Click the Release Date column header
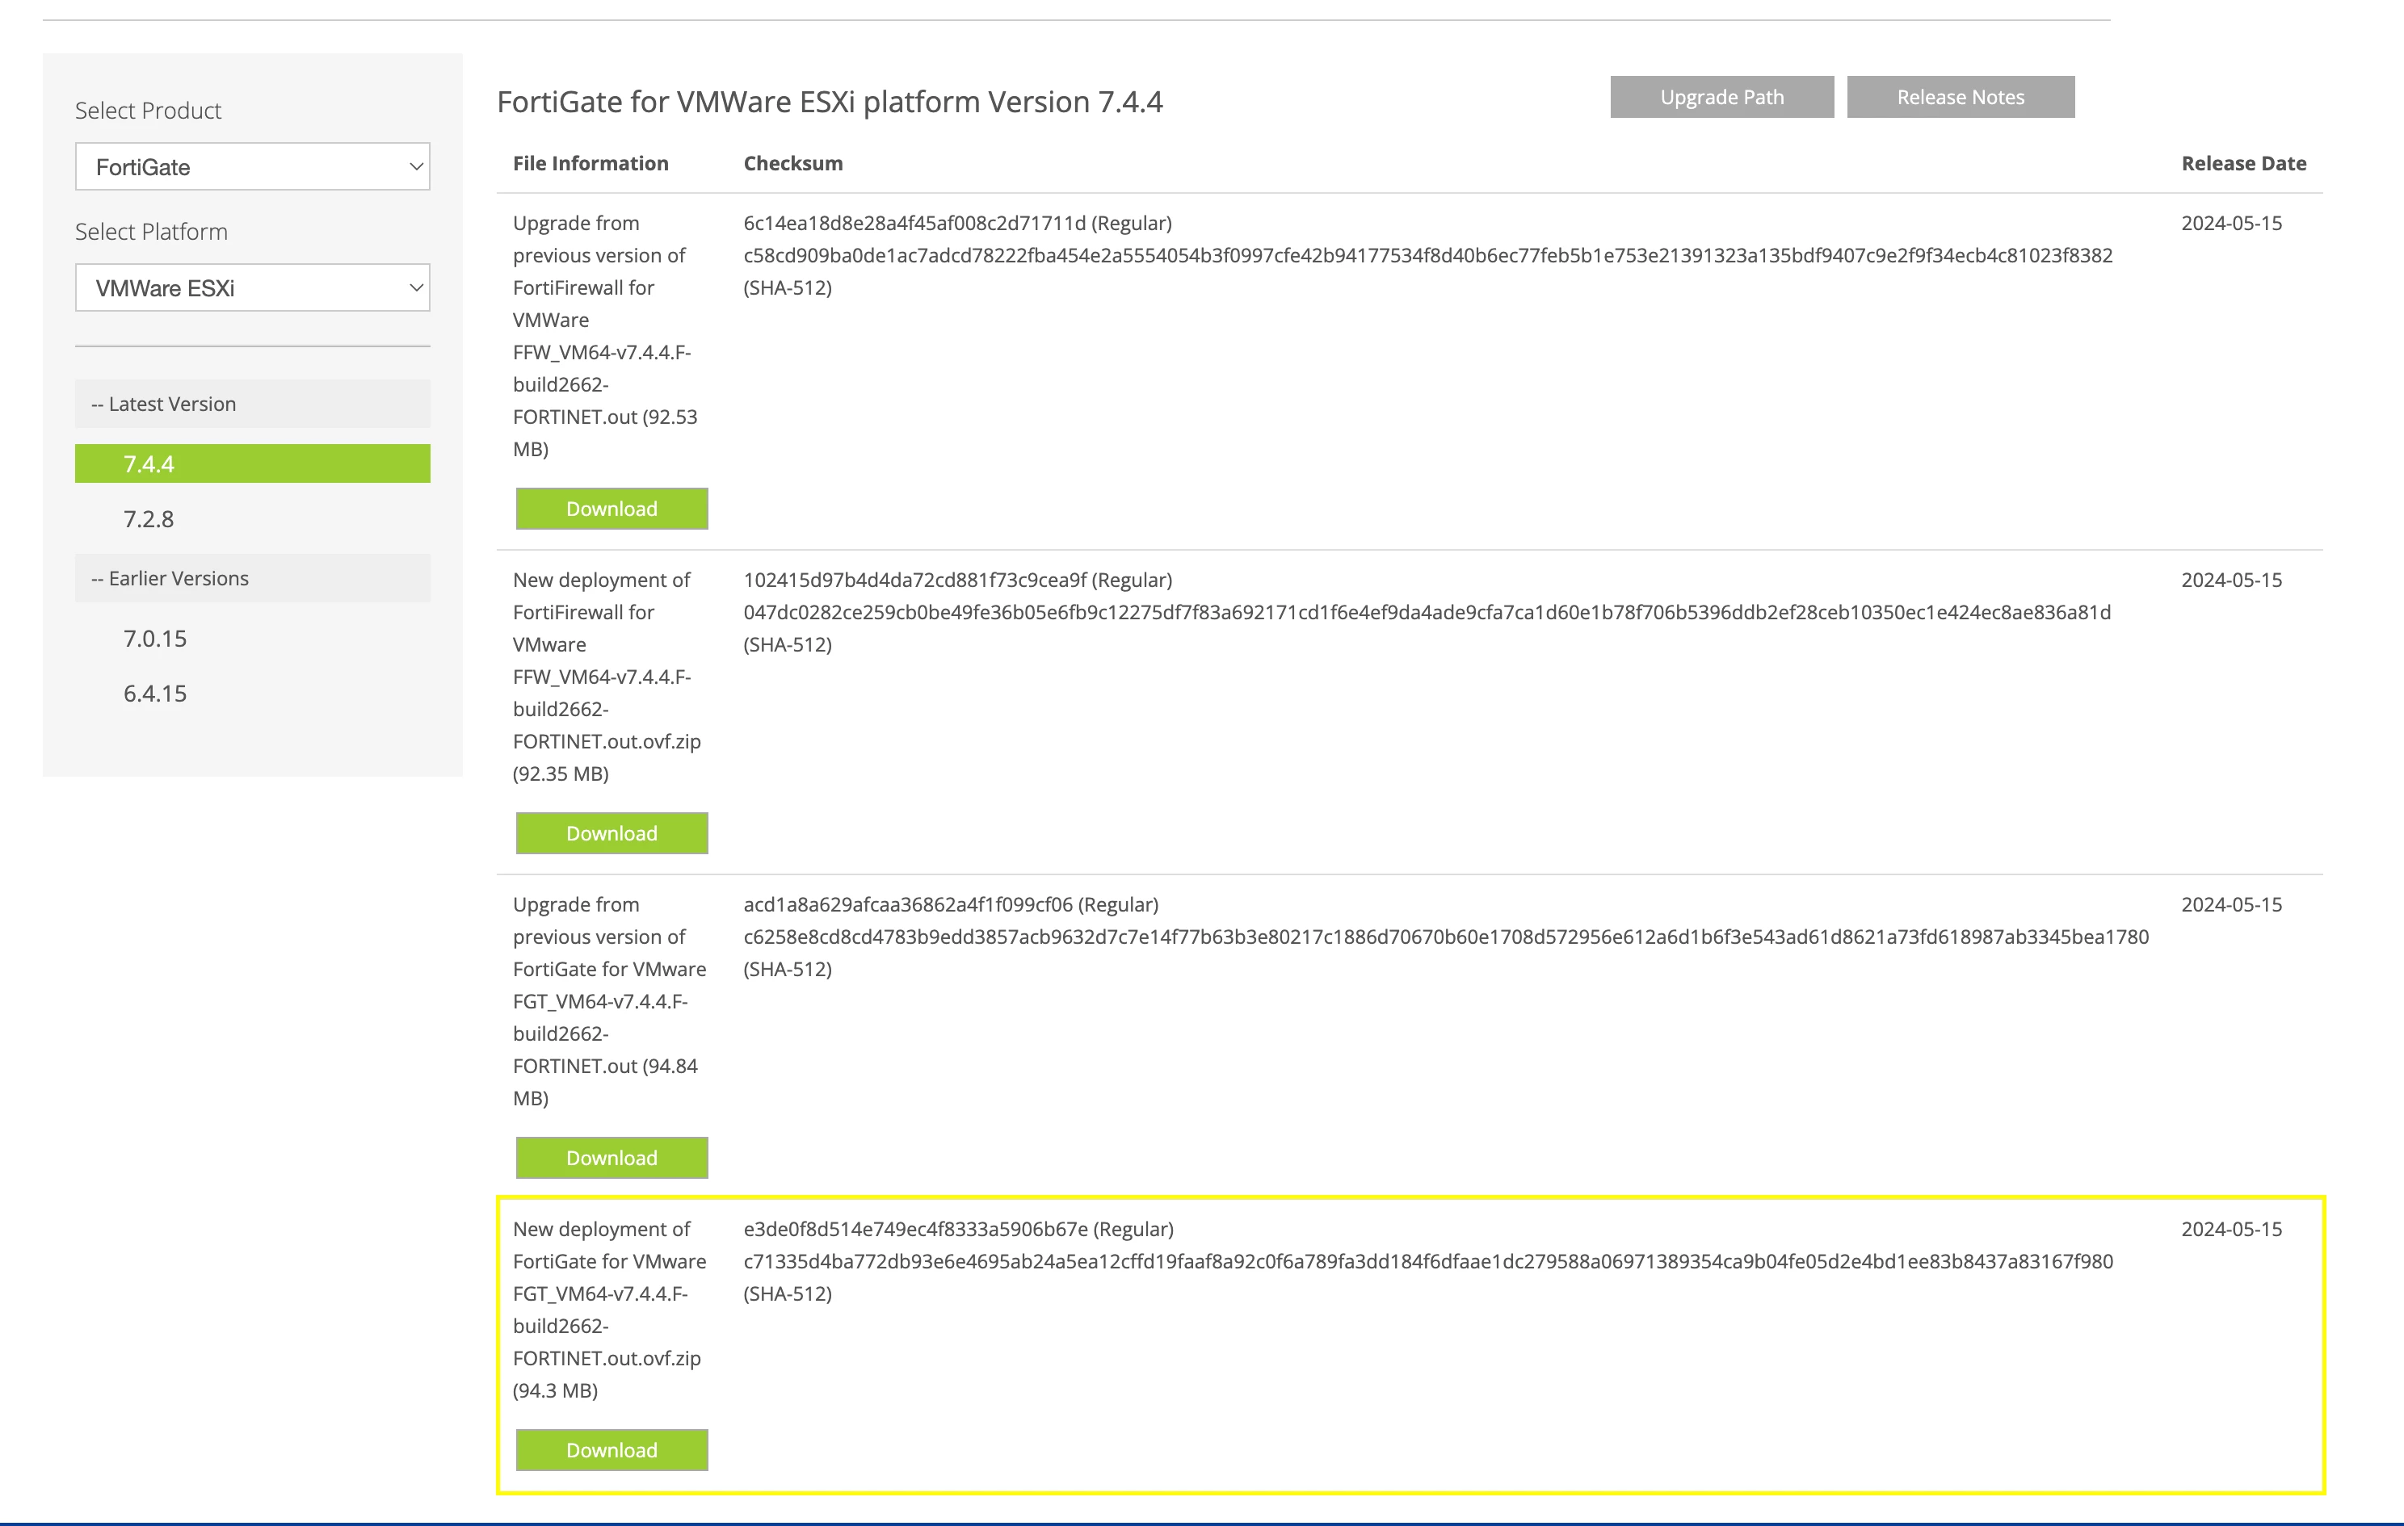 (2244, 164)
